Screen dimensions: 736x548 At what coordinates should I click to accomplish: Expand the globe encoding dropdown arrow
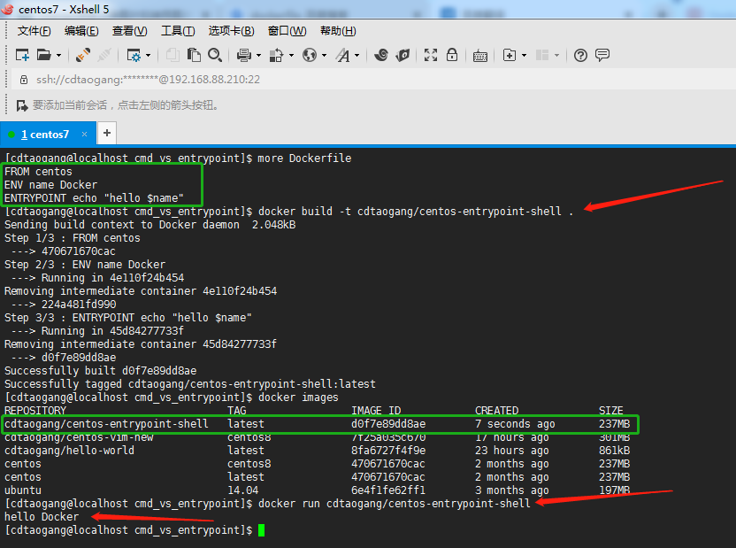click(324, 56)
